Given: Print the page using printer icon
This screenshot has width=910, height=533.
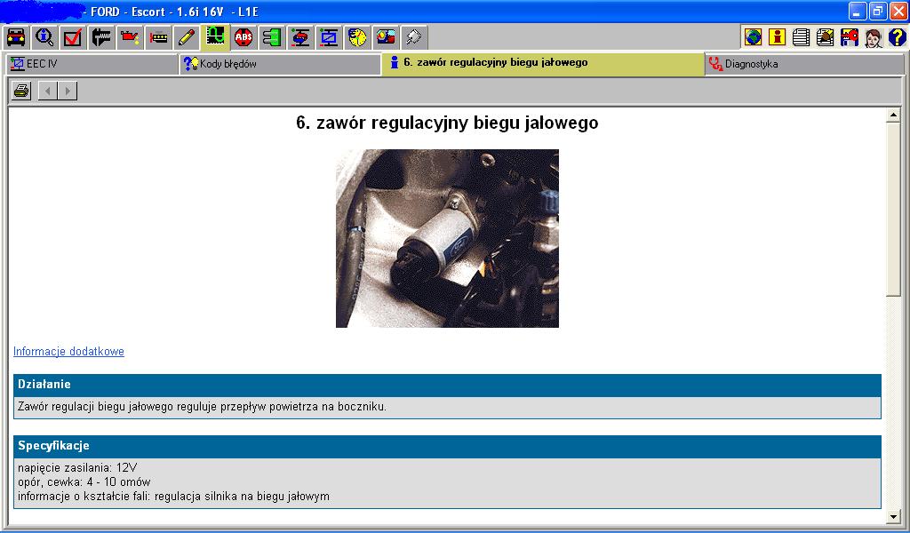Looking at the screenshot, I should click(21, 91).
